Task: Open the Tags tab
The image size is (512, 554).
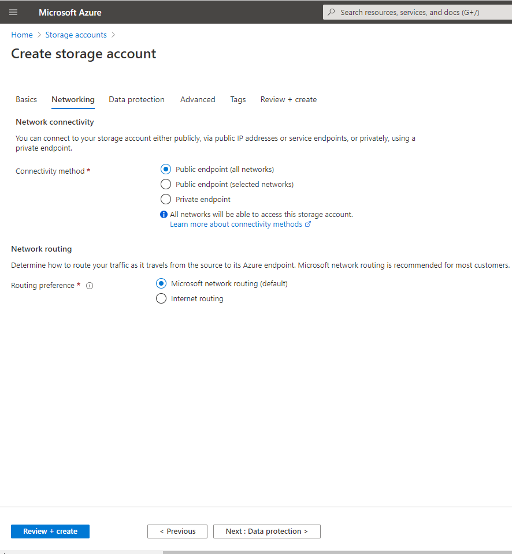Action: [x=238, y=99]
